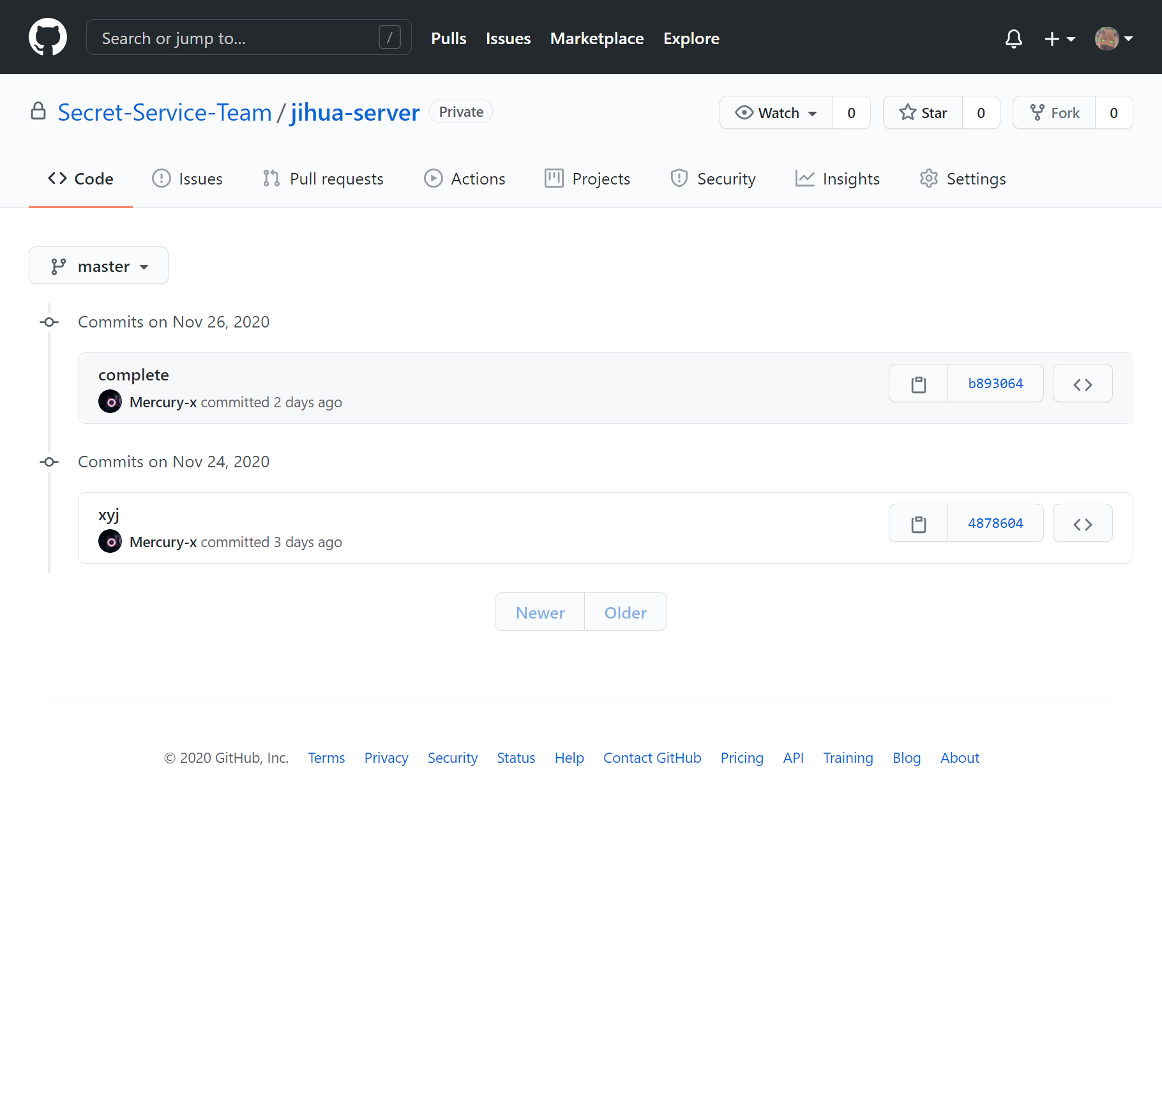Image resolution: width=1162 pixels, height=1098 pixels.
Task: Copy the full SHA for commit 4878604
Action: click(918, 523)
